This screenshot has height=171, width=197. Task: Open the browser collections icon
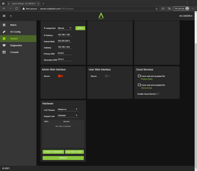pyautogui.click(x=169, y=9)
